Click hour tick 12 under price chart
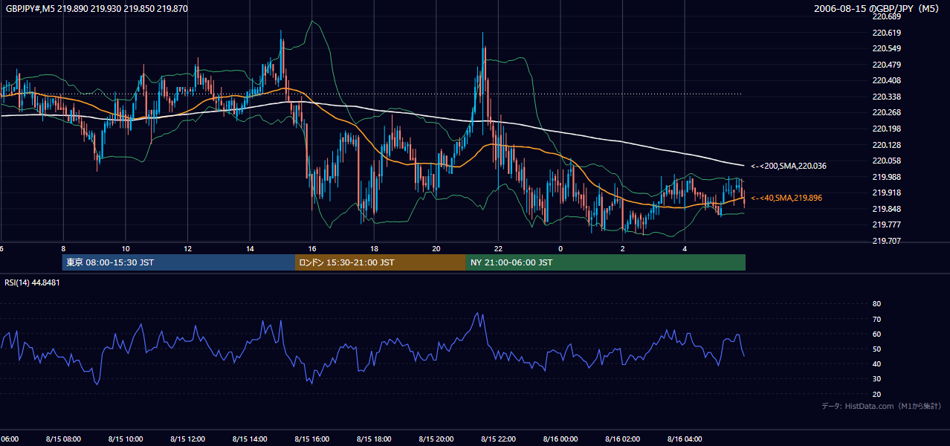The width and height of the screenshot is (950, 446). pos(187,248)
